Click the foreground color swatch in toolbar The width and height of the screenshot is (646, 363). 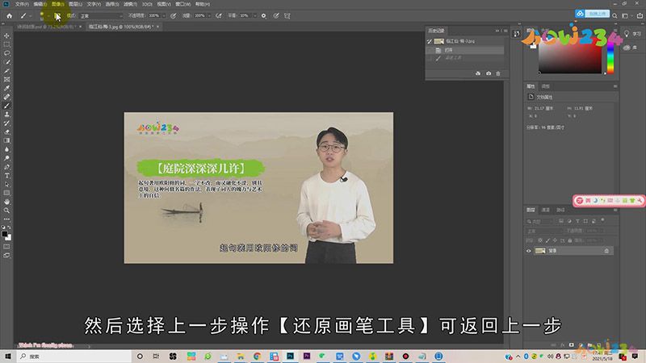[5, 234]
